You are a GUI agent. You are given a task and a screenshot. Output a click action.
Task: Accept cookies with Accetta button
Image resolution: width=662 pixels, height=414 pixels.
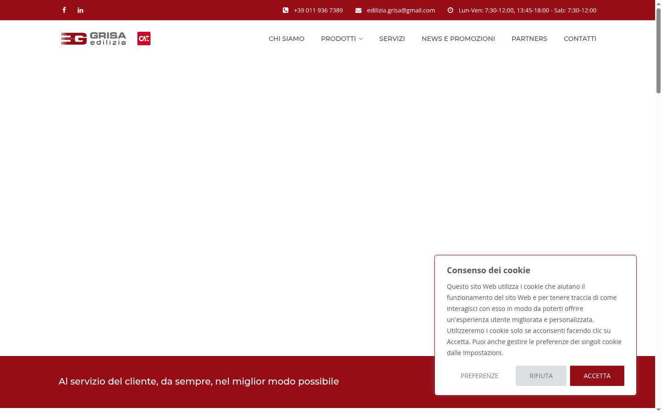pos(597,376)
